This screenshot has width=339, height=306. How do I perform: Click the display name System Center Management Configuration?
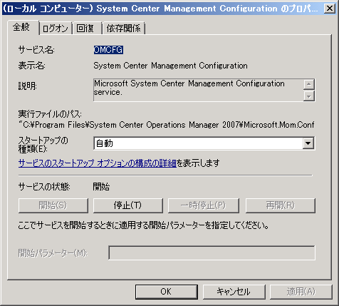point(170,66)
